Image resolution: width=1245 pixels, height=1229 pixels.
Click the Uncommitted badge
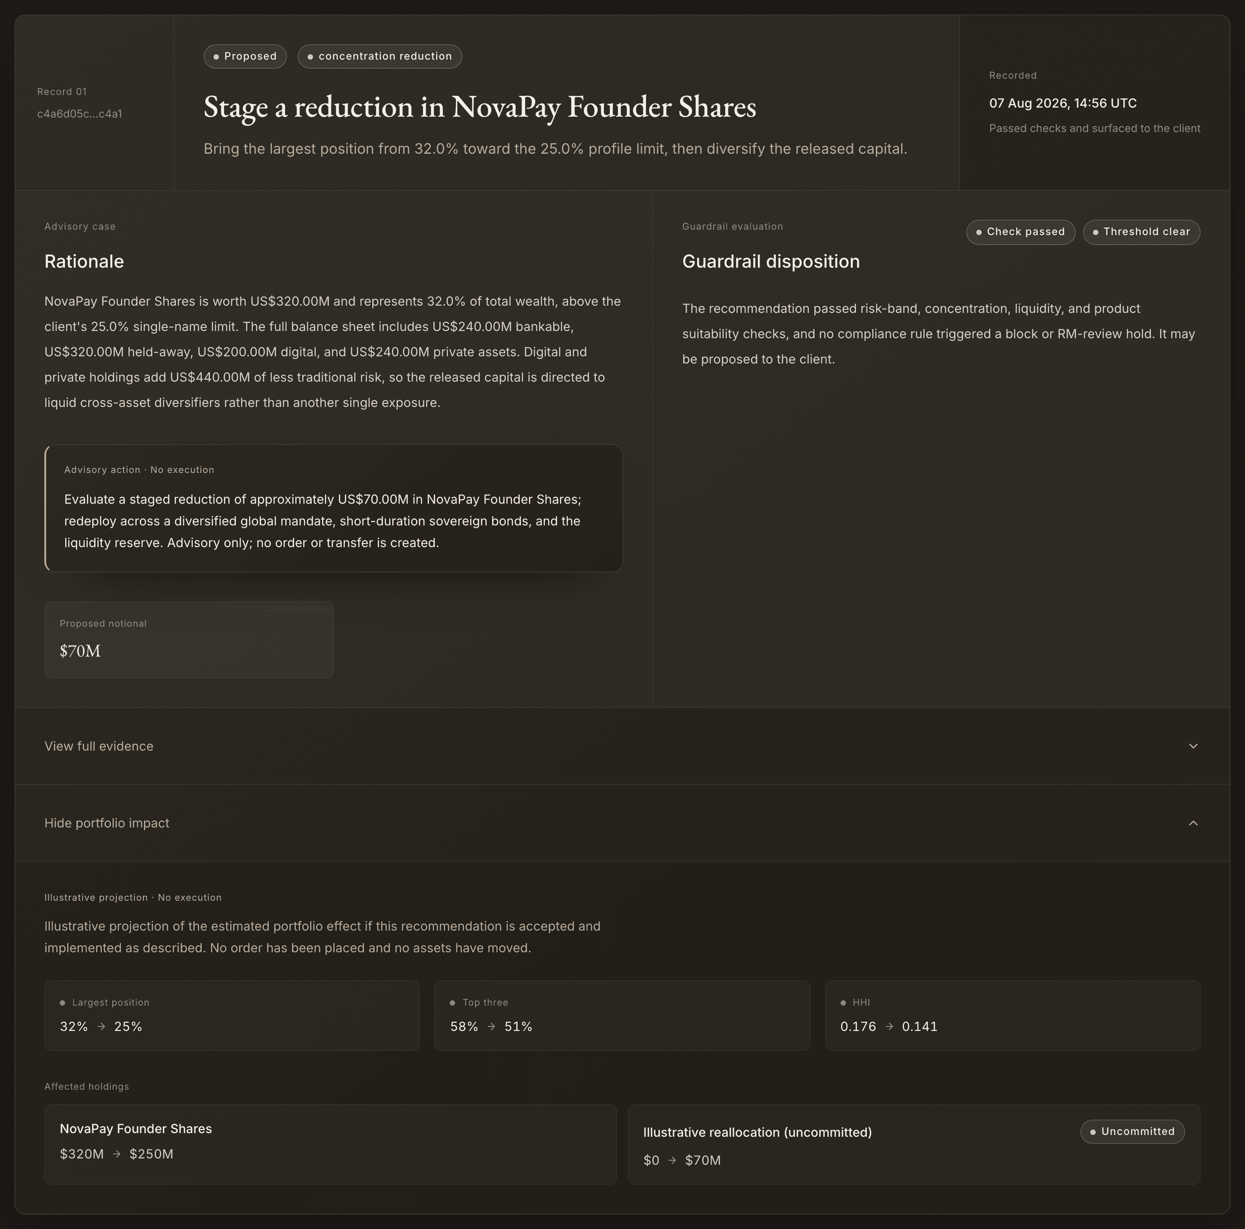click(x=1132, y=1132)
